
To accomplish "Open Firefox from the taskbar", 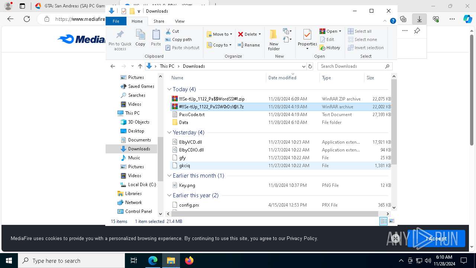I will tap(189, 261).
